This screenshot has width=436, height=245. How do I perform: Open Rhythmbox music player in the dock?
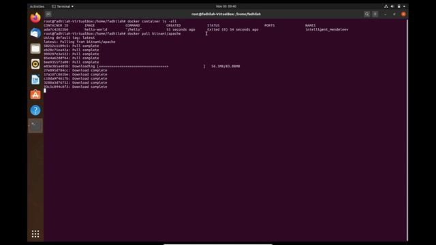(35, 64)
